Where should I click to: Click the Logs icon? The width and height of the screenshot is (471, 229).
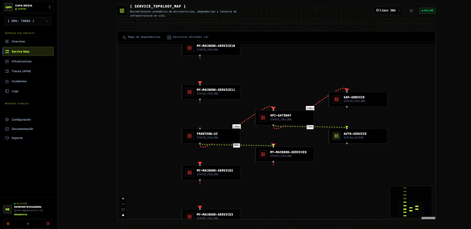(7, 91)
